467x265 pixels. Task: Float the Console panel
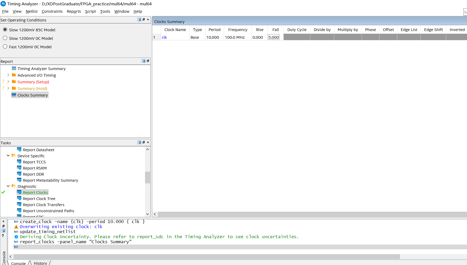pyautogui.click(x=3, y=226)
